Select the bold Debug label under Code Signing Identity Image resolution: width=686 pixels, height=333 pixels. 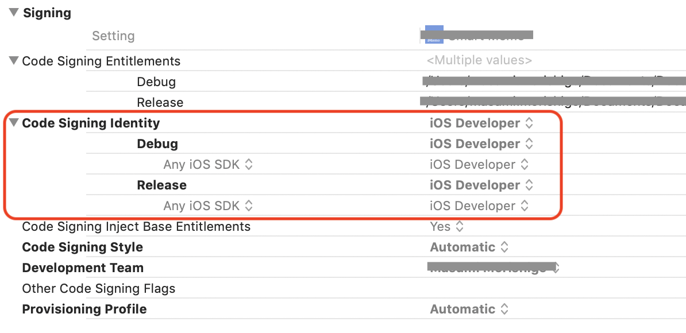coord(157,144)
